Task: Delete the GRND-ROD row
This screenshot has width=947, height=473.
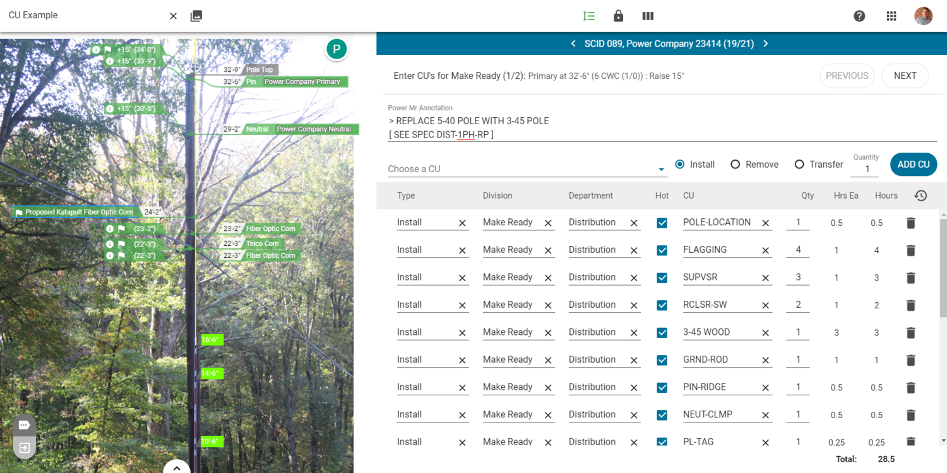Action: (x=910, y=360)
